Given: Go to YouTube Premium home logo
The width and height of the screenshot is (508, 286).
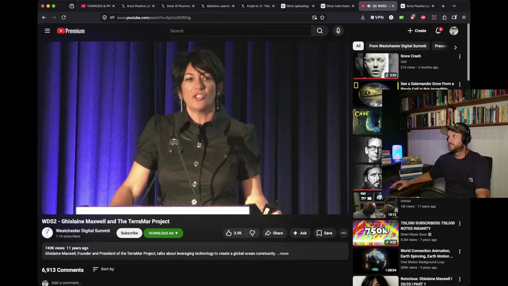Looking at the screenshot, I should pos(71,31).
